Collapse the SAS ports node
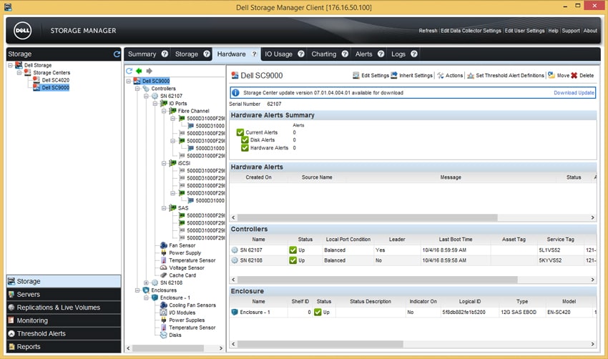 click(x=164, y=208)
